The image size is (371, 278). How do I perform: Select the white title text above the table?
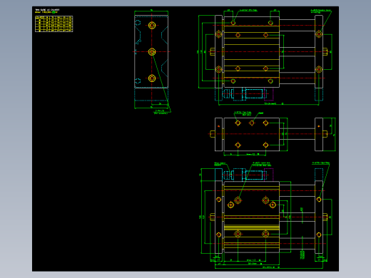coord(47,10)
